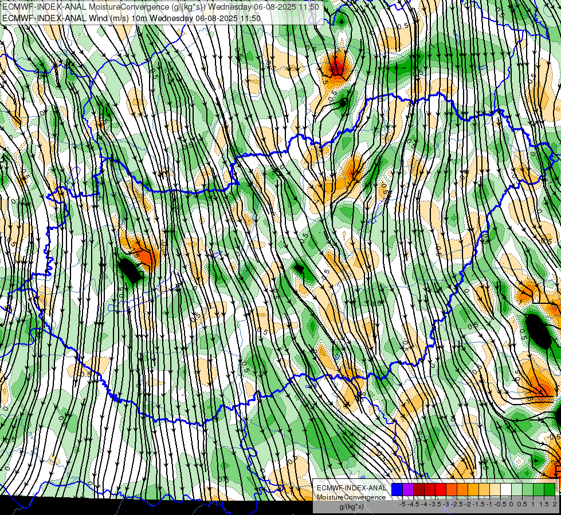Click the '-1.5' legend tick label
Viewport: 561px width, 515px height.
pyautogui.click(x=478, y=504)
